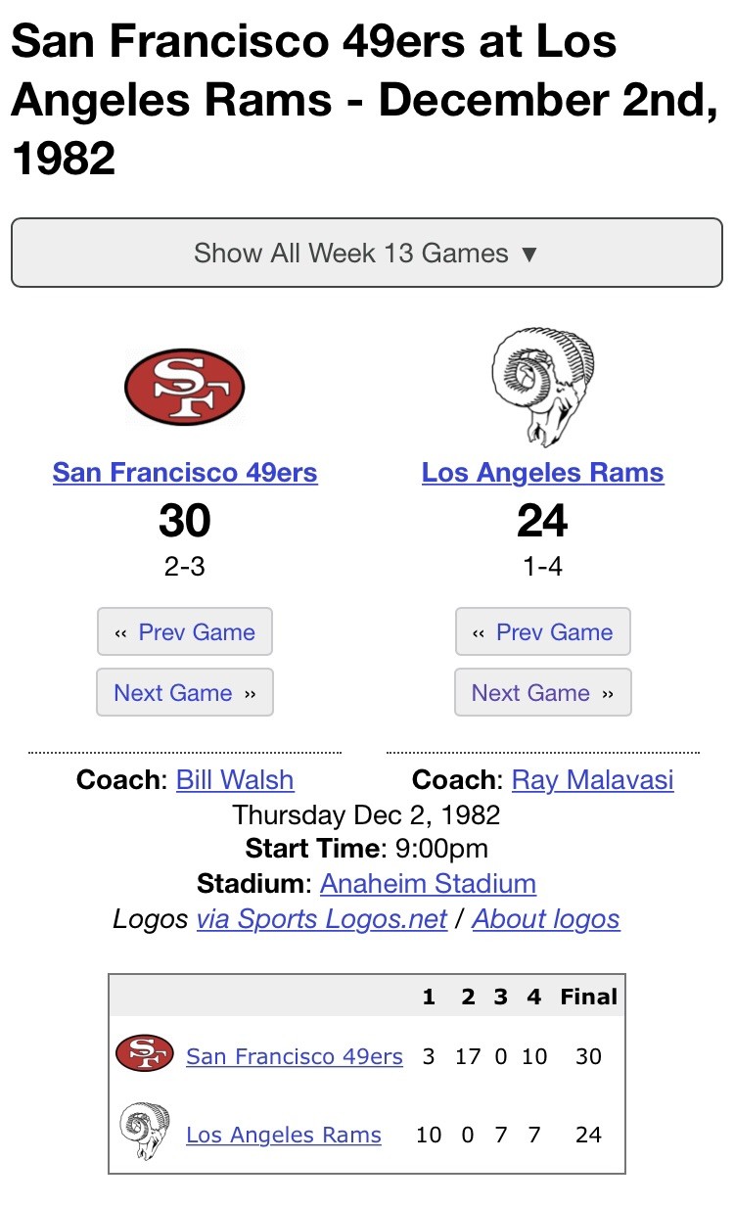Open Los Angeles Rams team heading link
The image size is (734, 1207).
point(543,473)
